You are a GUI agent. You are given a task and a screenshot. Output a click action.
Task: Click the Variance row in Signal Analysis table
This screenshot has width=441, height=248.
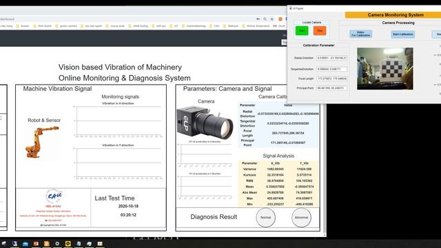(x=278, y=169)
